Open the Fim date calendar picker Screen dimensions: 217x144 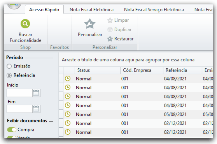coord(36,109)
